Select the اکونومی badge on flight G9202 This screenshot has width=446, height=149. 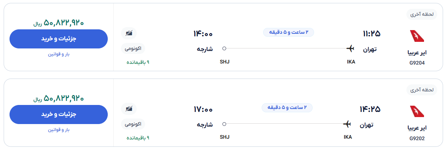133,124
